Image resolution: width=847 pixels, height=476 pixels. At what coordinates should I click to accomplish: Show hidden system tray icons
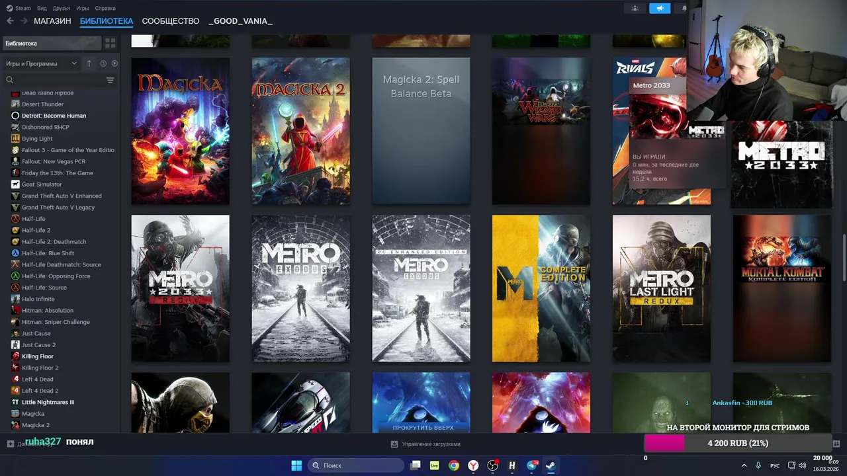pos(744,465)
